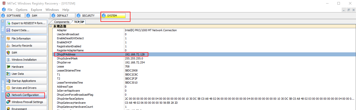Open the Options menu

point(22,10)
